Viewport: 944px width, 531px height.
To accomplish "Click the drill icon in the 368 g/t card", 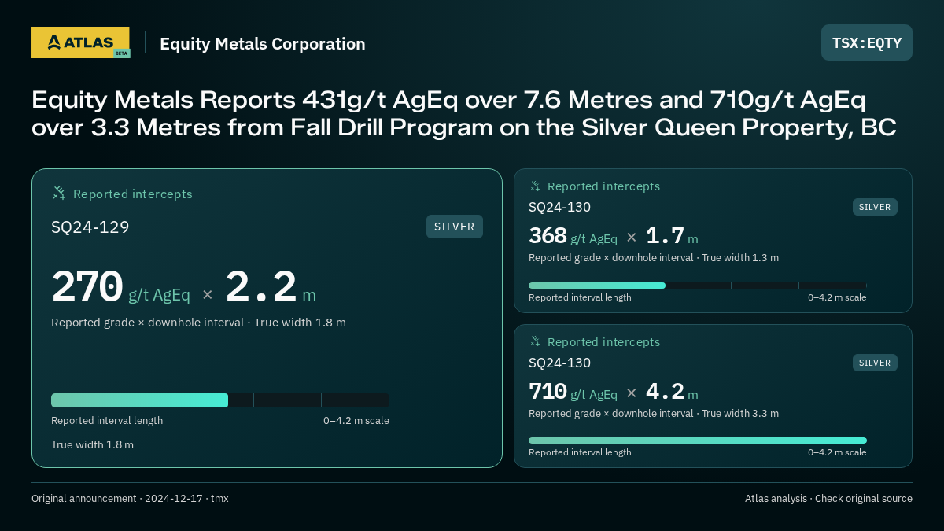I will pyautogui.click(x=535, y=186).
